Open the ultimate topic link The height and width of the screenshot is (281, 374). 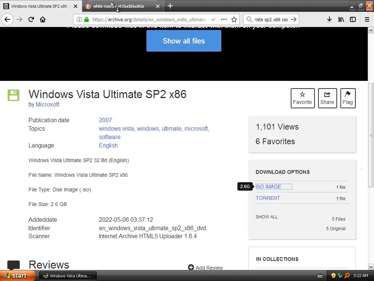(172, 128)
